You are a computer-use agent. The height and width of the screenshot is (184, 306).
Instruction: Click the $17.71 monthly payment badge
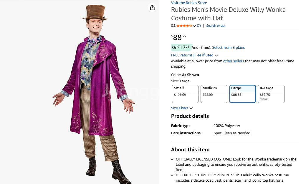point(181,47)
